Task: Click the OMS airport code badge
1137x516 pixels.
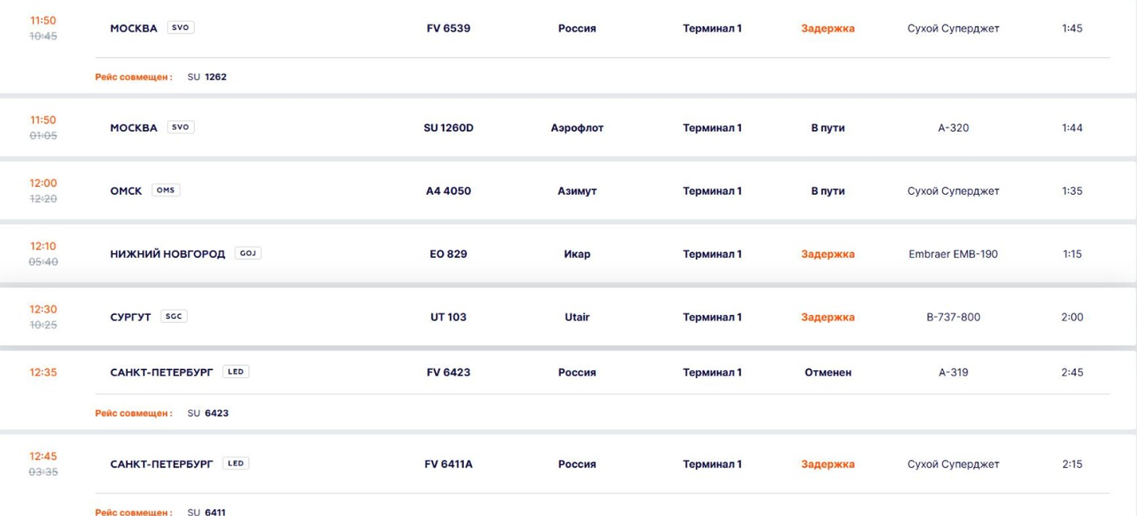Action: point(166,190)
